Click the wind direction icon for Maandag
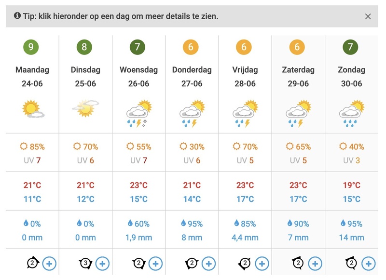386x280 pixels. [x=33, y=263]
